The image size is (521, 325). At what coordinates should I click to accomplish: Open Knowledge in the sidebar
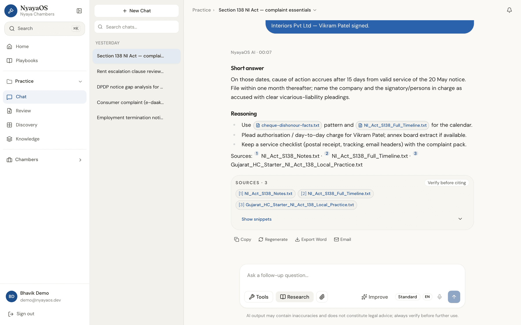pyautogui.click(x=45, y=139)
